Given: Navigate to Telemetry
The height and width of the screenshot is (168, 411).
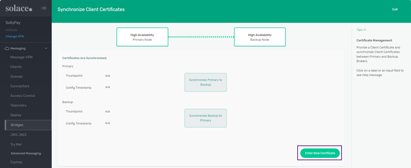Looking at the screenshot, I should [18, 105].
